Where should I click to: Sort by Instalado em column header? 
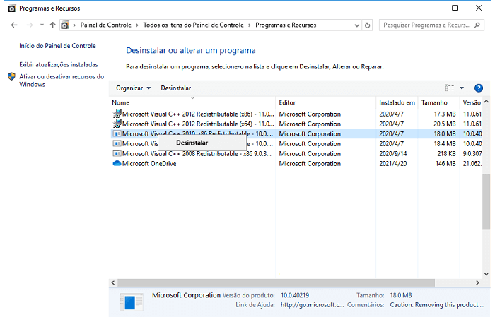[x=397, y=102]
